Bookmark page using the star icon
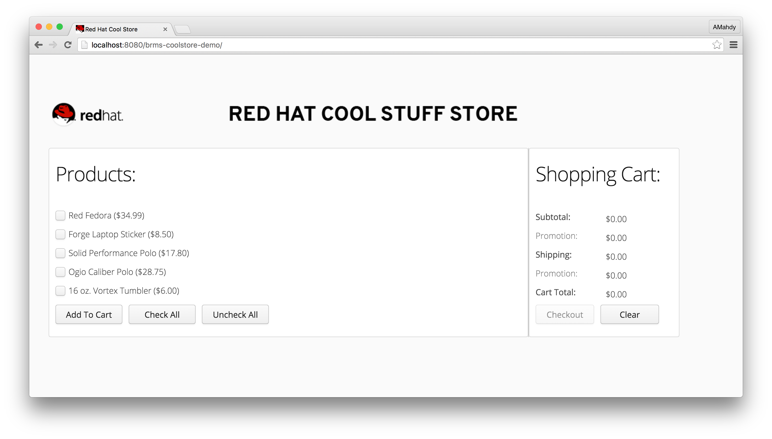772x439 pixels. [x=717, y=45]
